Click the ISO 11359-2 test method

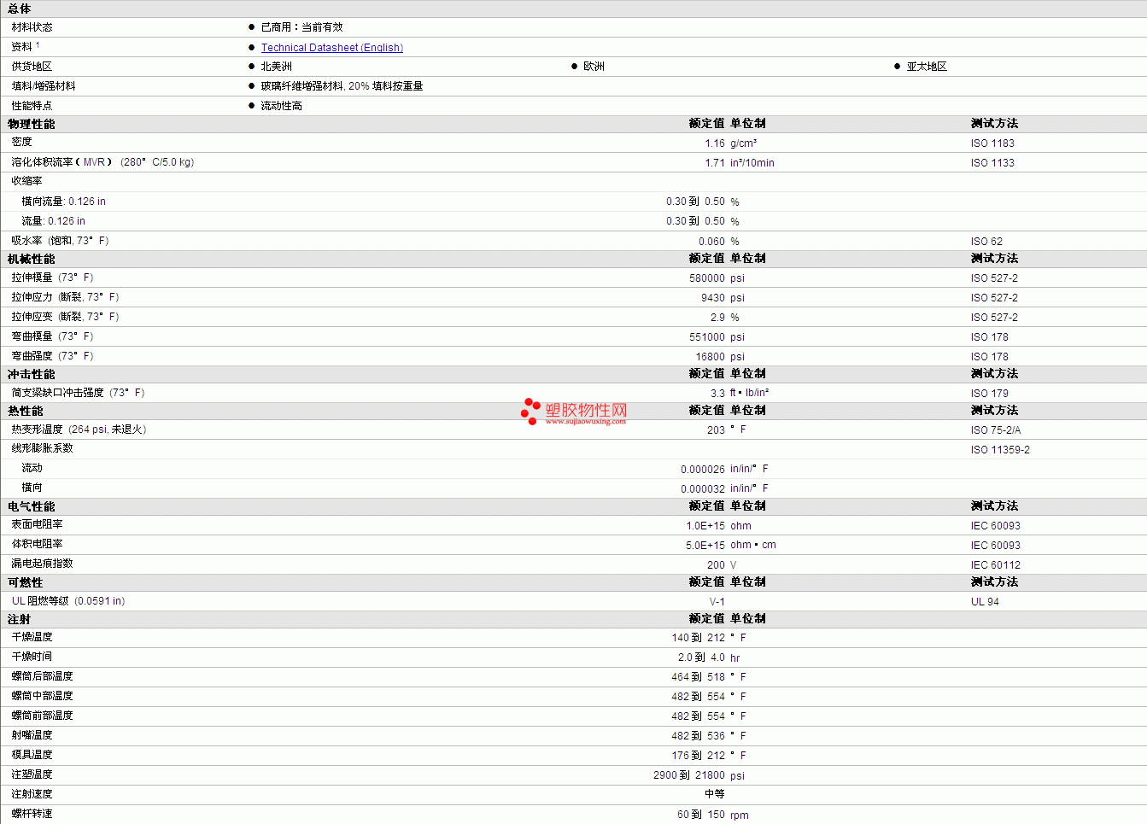pyautogui.click(x=1000, y=450)
